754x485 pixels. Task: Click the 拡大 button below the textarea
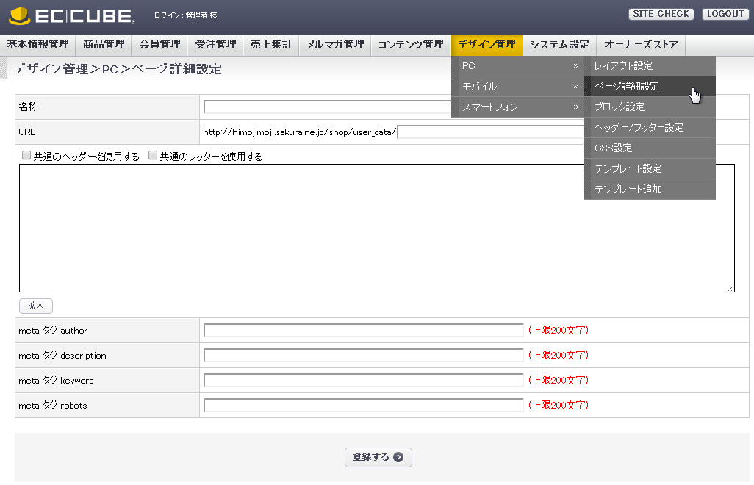click(35, 306)
